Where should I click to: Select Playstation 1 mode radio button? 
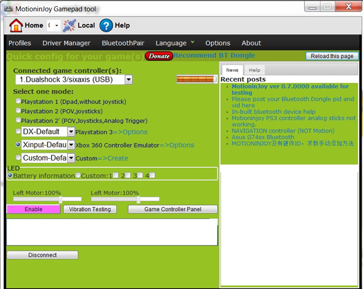(x=18, y=102)
